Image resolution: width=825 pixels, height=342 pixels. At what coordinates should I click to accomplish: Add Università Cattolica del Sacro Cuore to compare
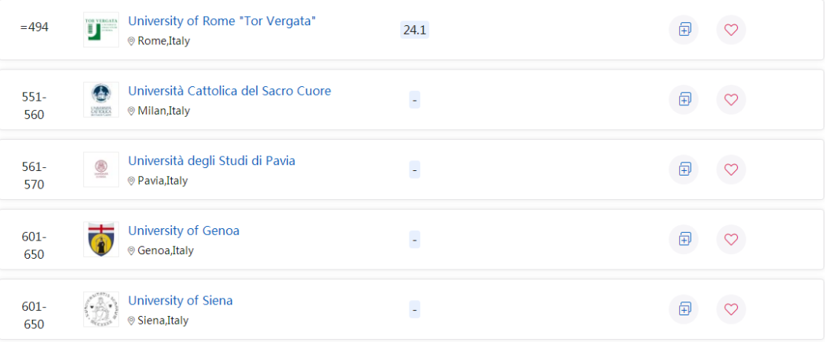[684, 99]
